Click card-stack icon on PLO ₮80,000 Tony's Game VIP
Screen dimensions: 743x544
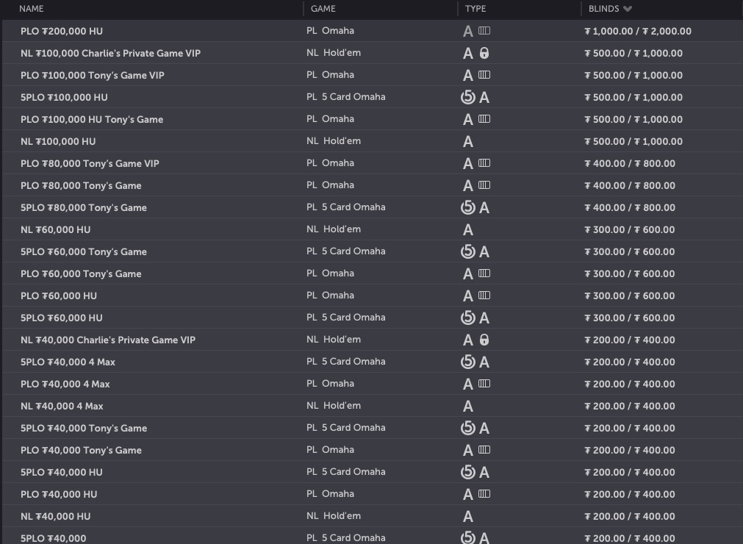[x=484, y=163]
